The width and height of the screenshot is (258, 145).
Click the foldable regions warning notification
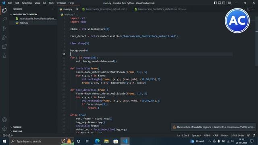[213, 127]
